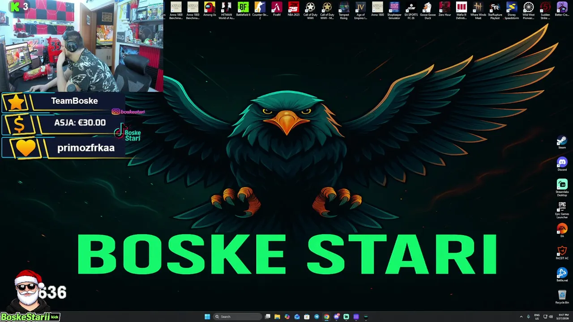
Task: Launch HITMAN World of Assassination shortcut
Action: coord(226,11)
